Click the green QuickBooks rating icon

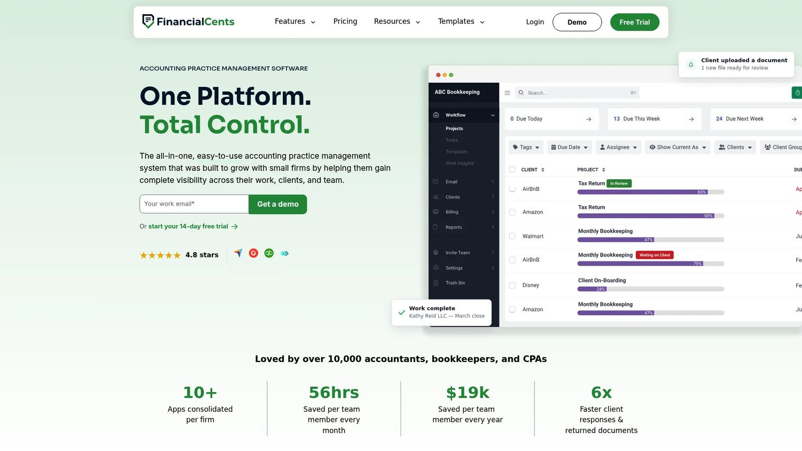point(269,253)
